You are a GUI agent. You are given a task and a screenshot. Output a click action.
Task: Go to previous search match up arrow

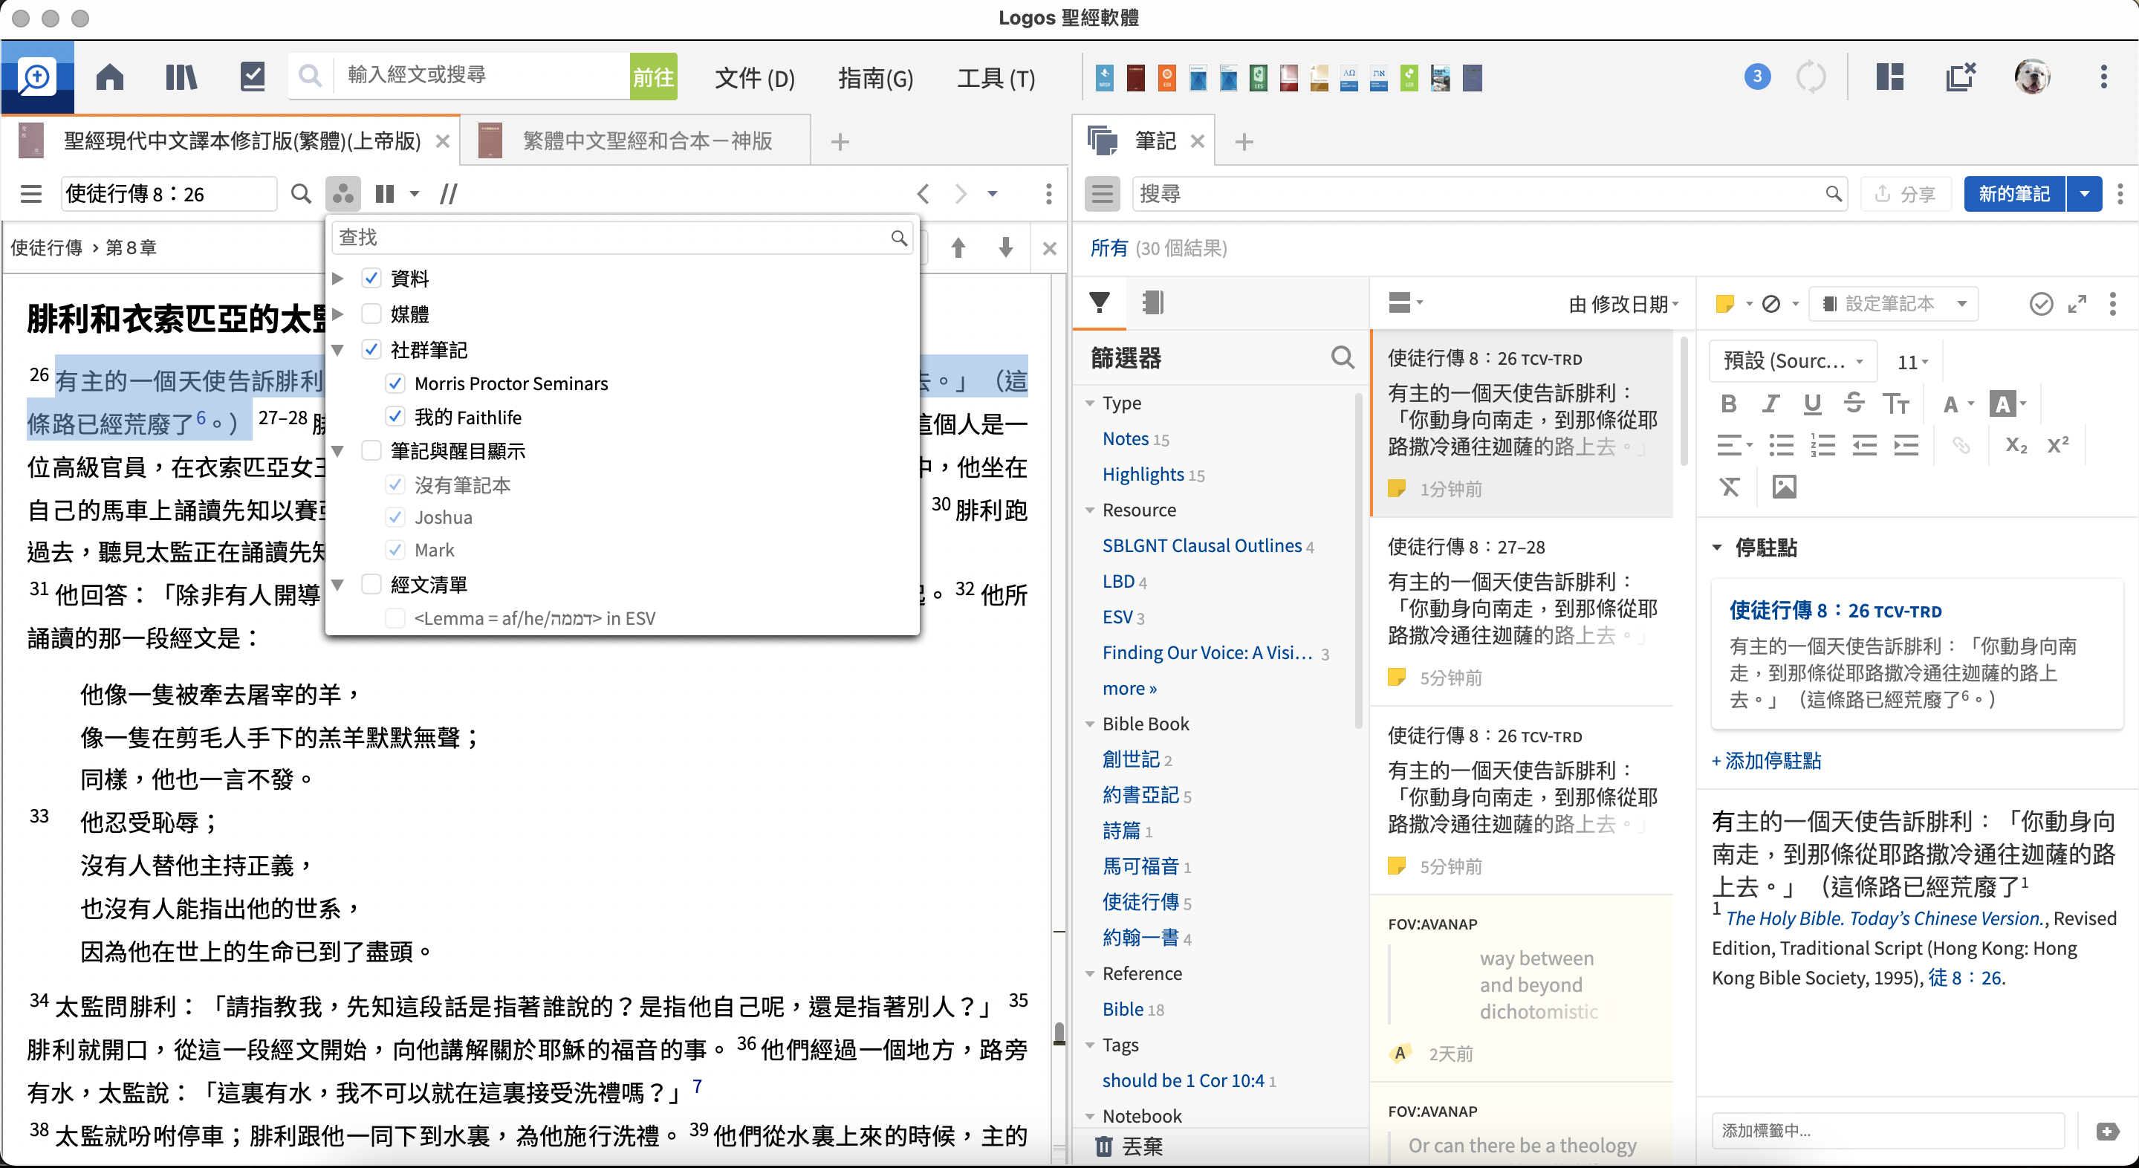tap(958, 247)
